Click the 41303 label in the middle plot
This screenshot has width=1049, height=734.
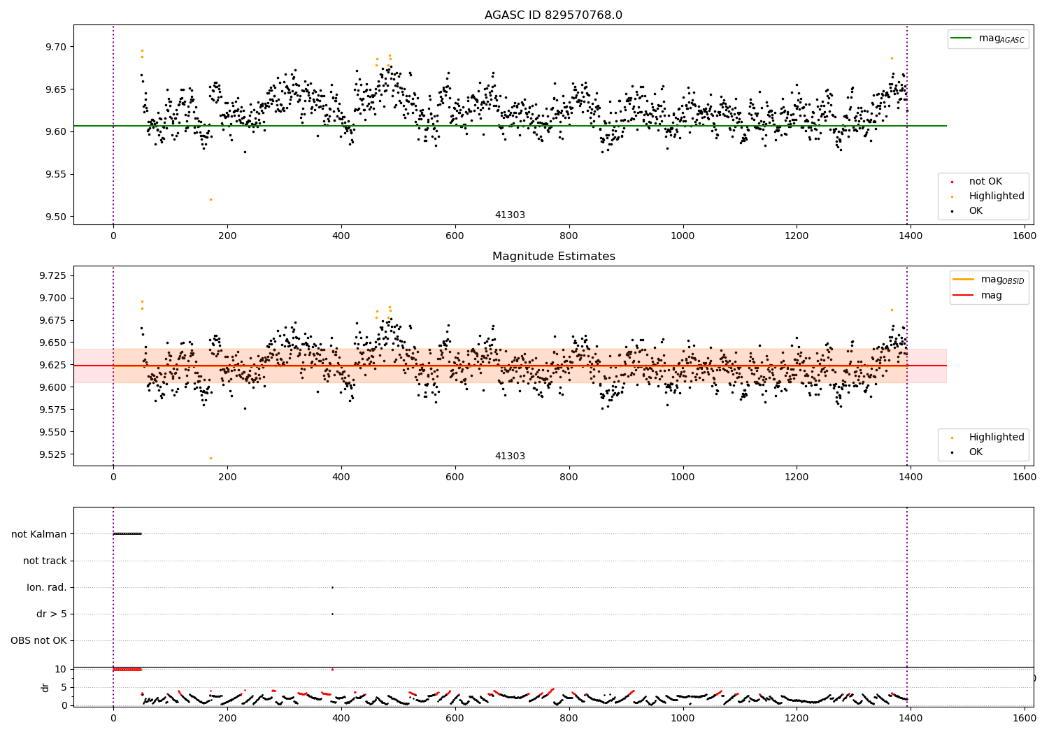pyautogui.click(x=510, y=456)
